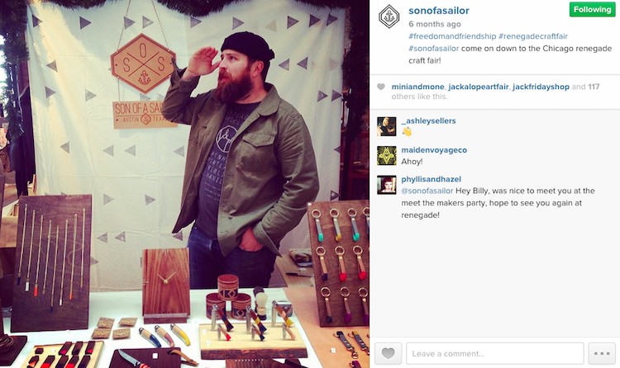Open the #freedomandfriendship hashtag
This screenshot has height=368, width=620.
tap(452, 36)
